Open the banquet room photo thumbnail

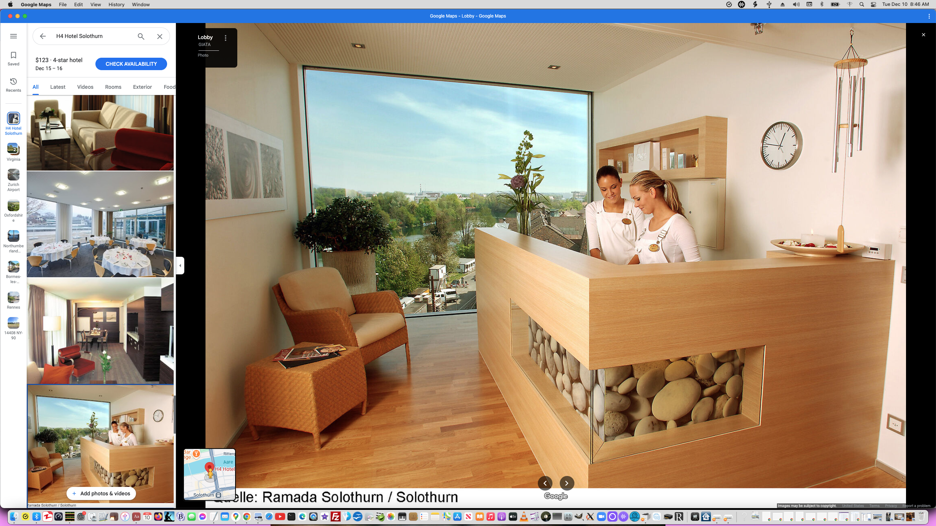coord(100,224)
